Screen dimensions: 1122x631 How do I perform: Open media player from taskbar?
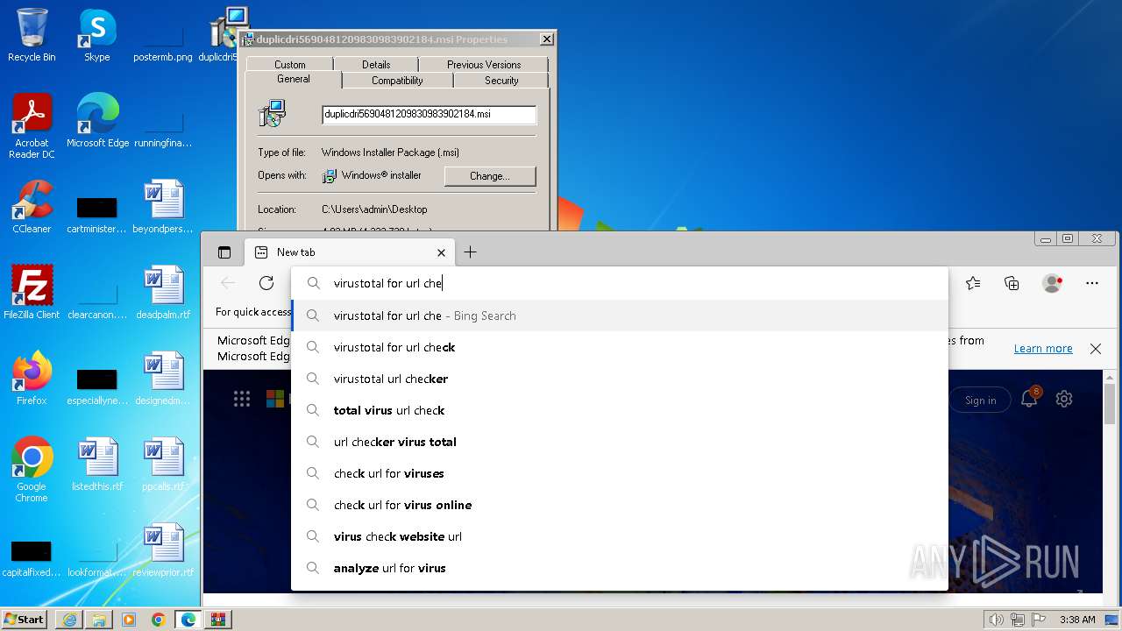coord(129,620)
